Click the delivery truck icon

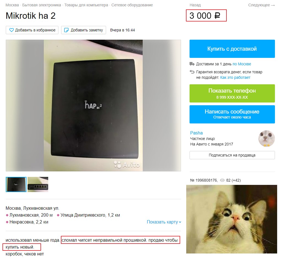point(192,64)
